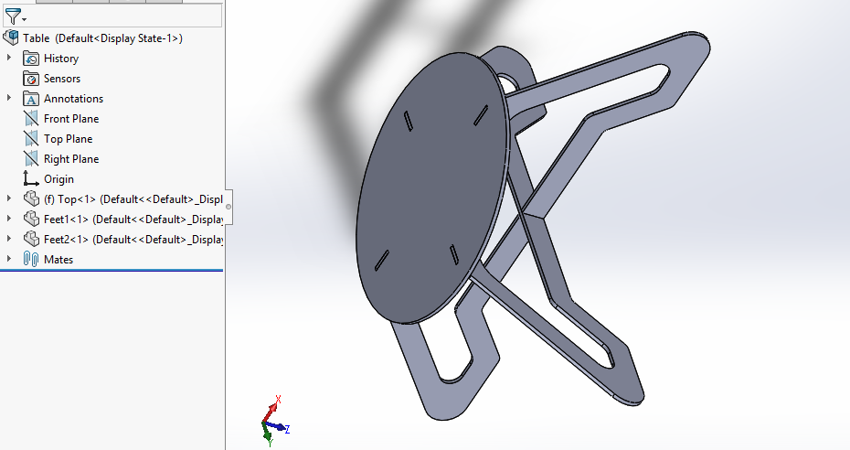Select the Feet2<1> component row

133,239
